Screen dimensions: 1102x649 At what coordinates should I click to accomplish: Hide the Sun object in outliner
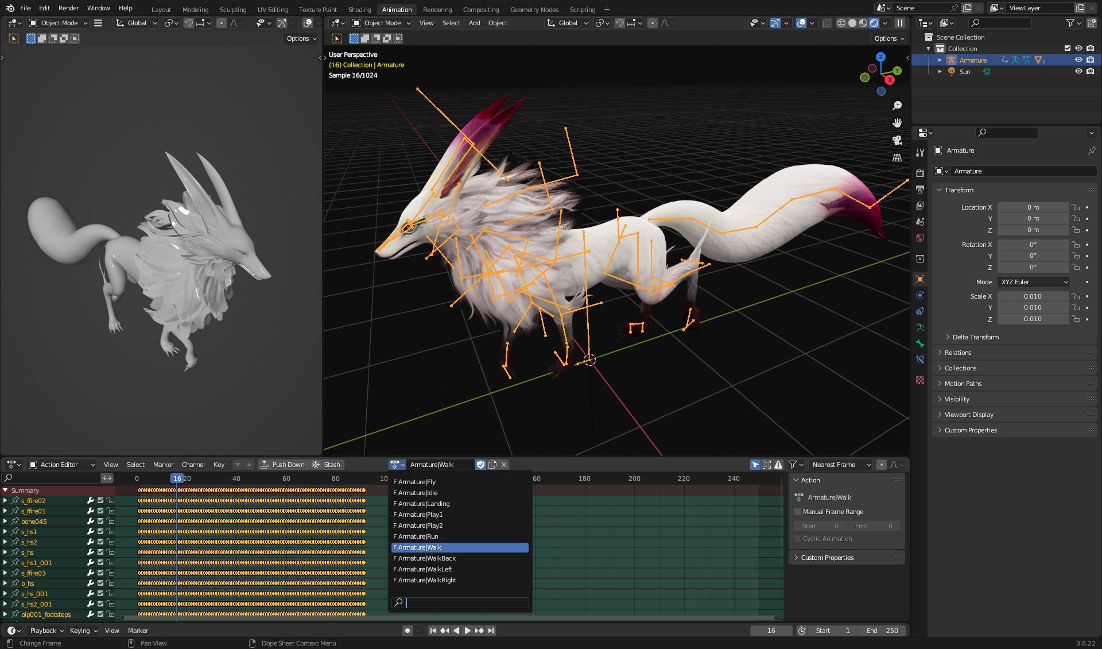(1078, 72)
